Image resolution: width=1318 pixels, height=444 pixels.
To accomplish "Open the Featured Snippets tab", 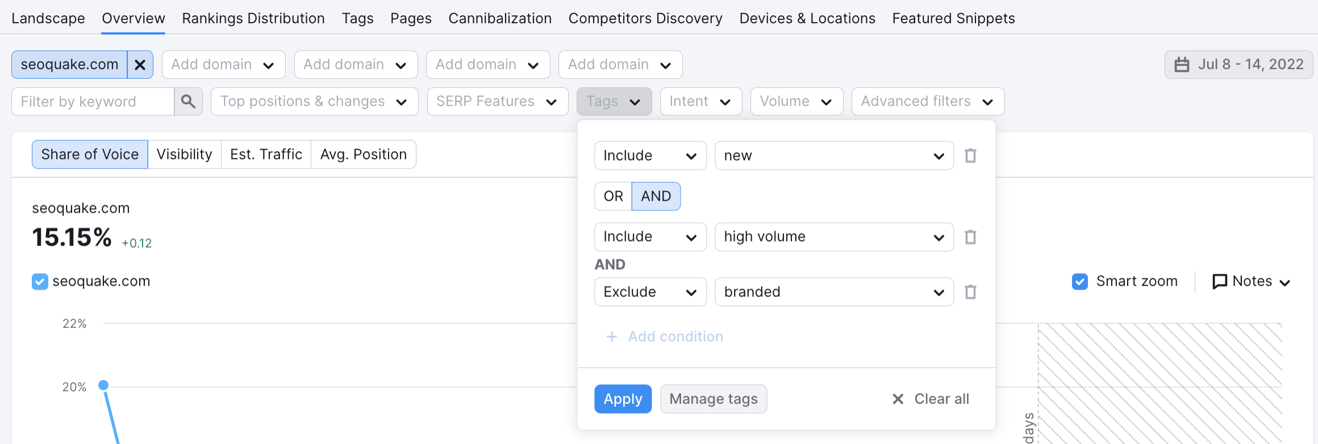I will (x=953, y=18).
